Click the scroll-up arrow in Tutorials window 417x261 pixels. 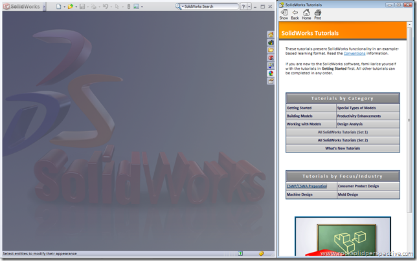point(409,25)
